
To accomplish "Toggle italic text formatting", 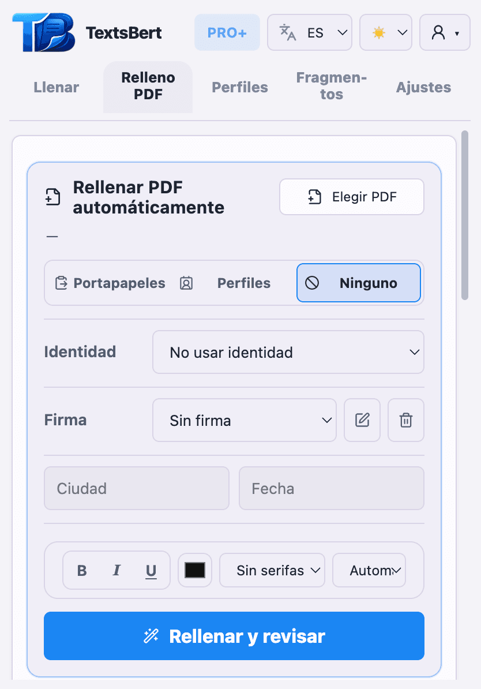I will point(116,570).
